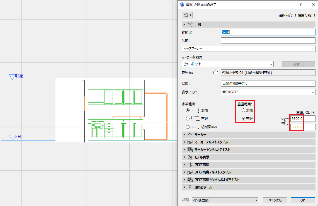The image size is (318, 206).
Task: Expand the マーカーテキストスタイル panel
Action: point(184,142)
